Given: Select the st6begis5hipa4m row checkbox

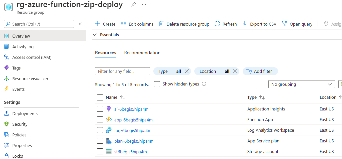Looking at the screenshot, I should [x=100, y=151].
